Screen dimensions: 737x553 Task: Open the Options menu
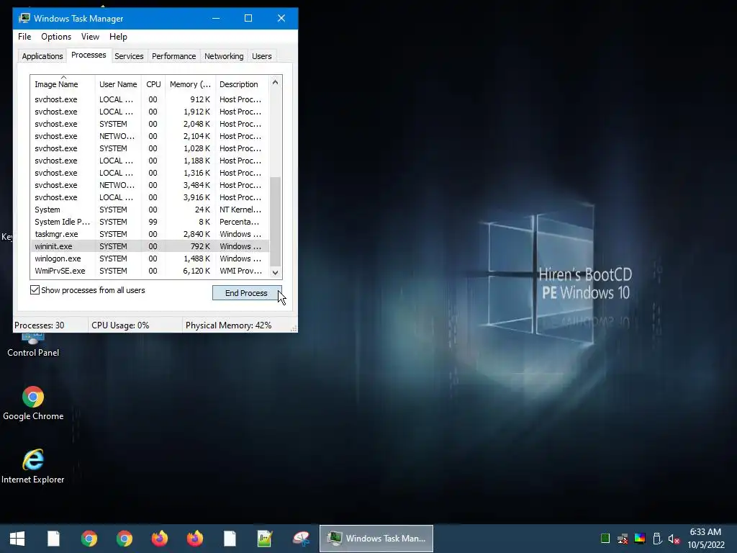(x=56, y=37)
